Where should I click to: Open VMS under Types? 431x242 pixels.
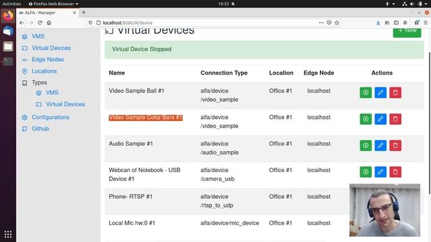pos(52,93)
